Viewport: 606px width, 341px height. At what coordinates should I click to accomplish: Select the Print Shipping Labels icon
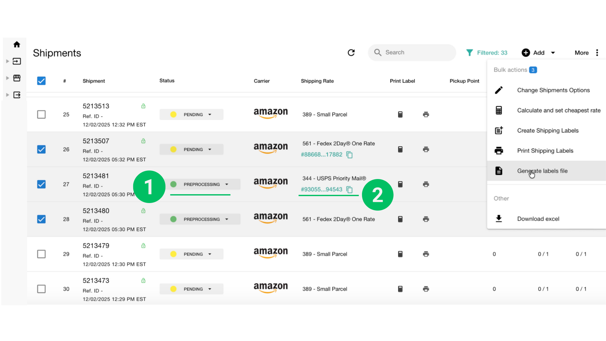pyautogui.click(x=499, y=151)
